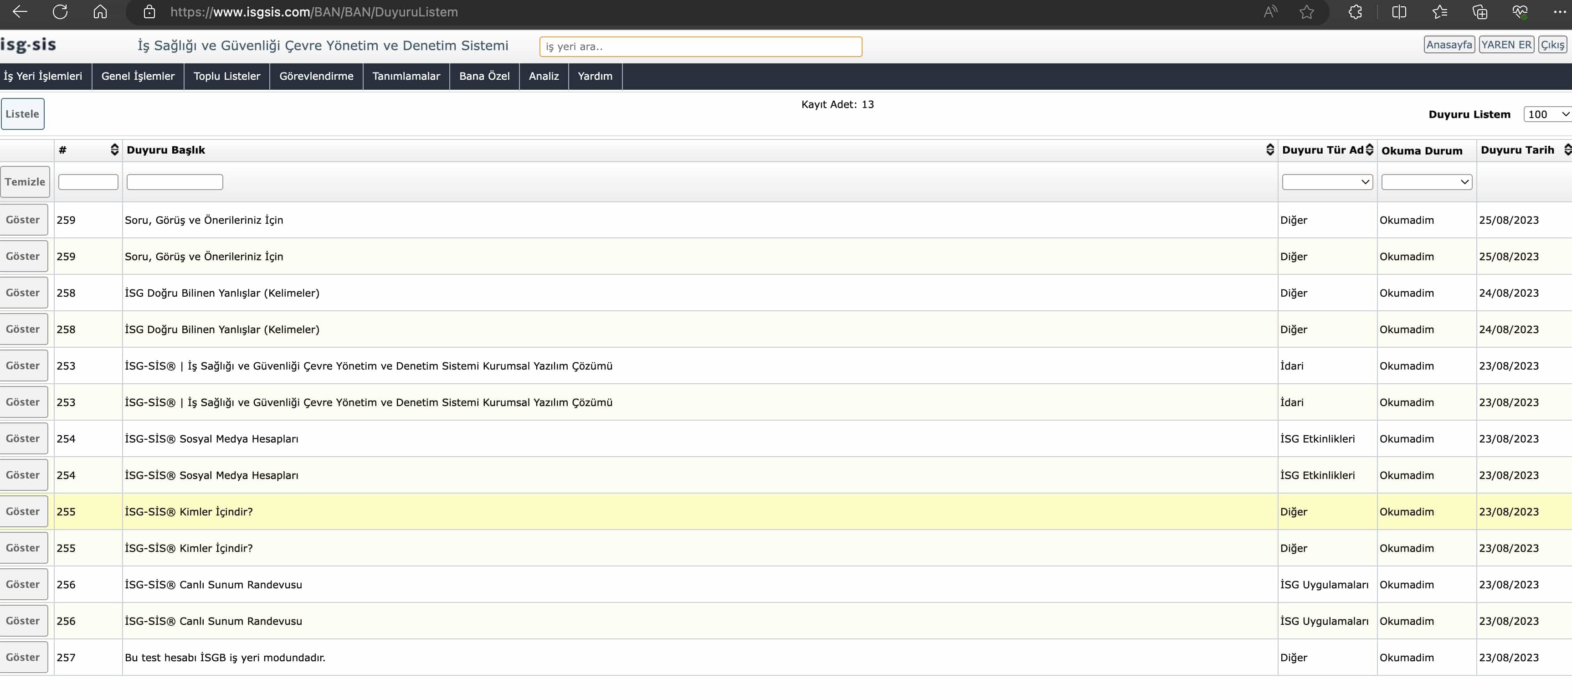The image size is (1572, 700).
Task: Open Bana Özel menu
Action: pos(484,76)
